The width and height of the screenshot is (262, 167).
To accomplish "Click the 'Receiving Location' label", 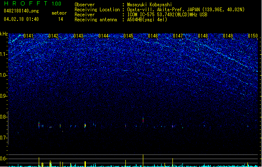I will [x=97, y=10].
